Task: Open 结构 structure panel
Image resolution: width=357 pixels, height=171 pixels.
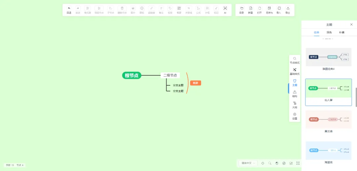Action: [295, 94]
